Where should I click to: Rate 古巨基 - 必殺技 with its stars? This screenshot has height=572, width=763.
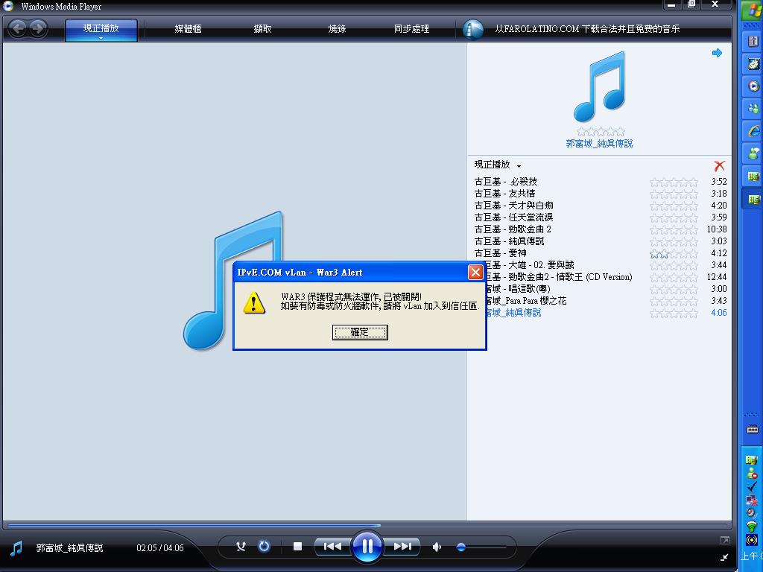674,182
